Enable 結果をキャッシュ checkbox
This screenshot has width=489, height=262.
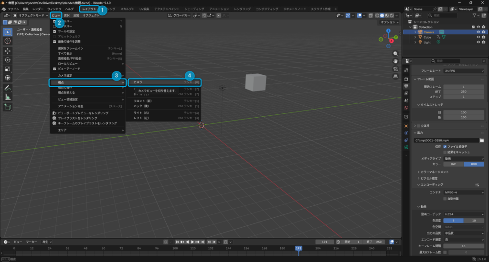(x=445, y=152)
